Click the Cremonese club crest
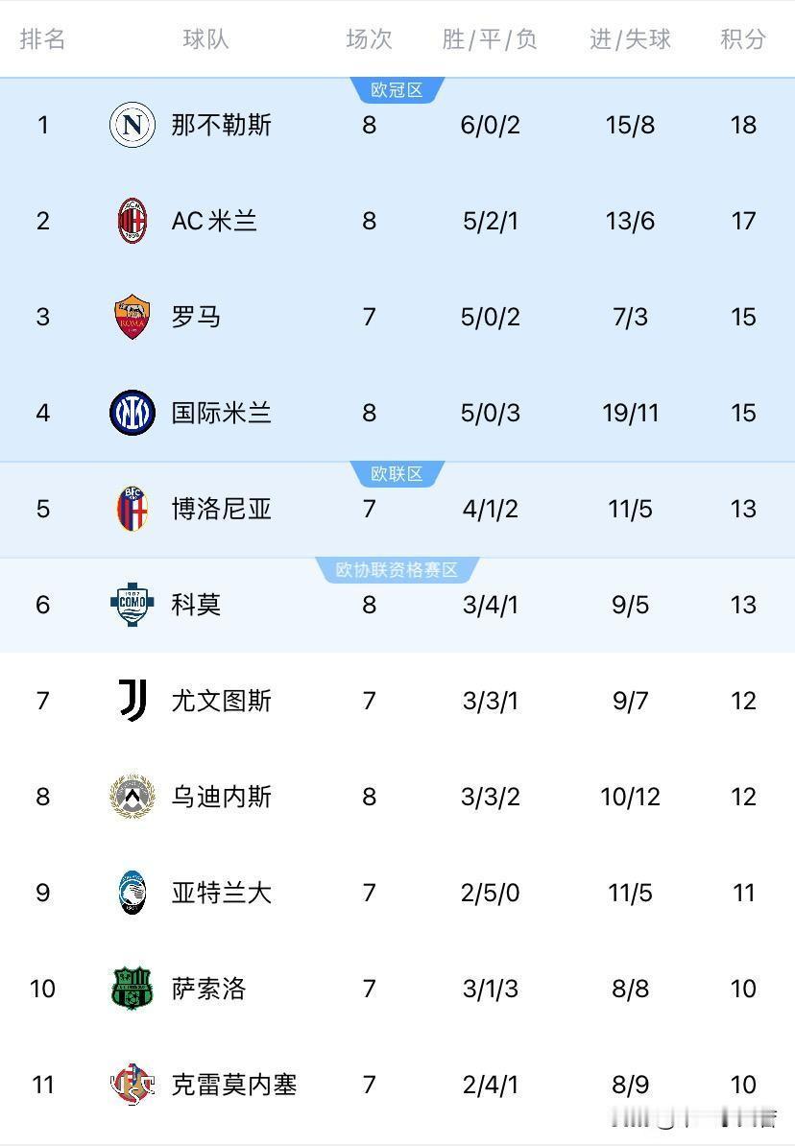Screen dimensions: 795x1146 coord(132,1085)
